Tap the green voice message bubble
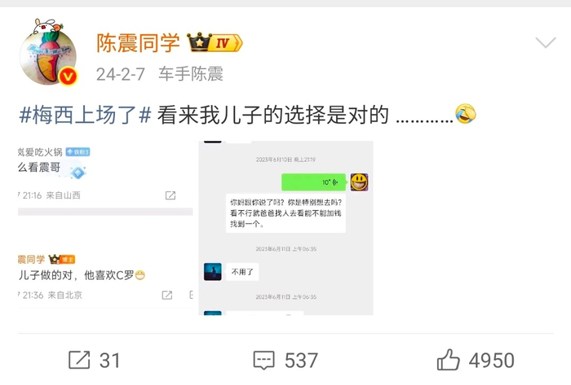 (x=313, y=182)
